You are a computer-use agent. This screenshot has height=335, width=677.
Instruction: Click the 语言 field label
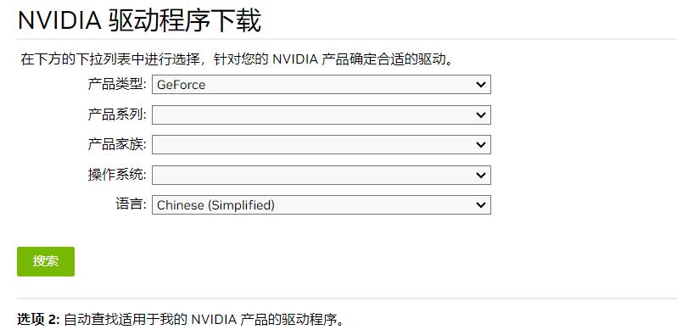131,204
